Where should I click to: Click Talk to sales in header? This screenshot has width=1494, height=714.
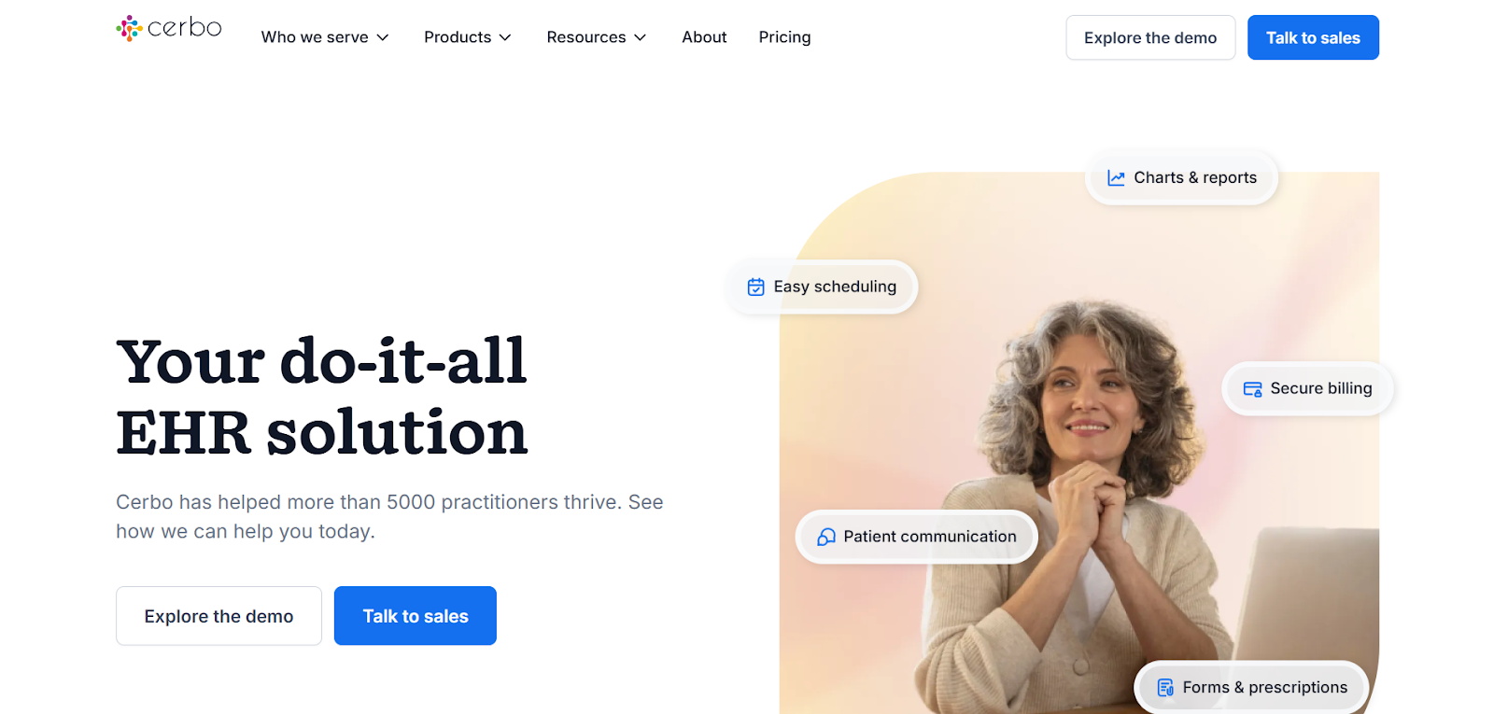[x=1313, y=37]
